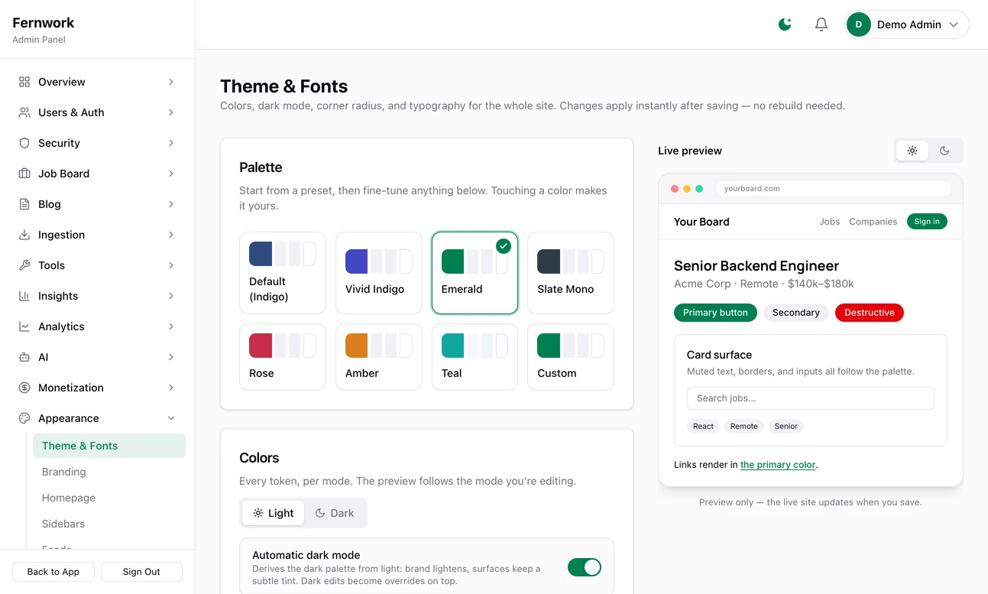This screenshot has width=988, height=594.
Task: Select the Vivid Indigo palette preset
Action: (x=379, y=273)
